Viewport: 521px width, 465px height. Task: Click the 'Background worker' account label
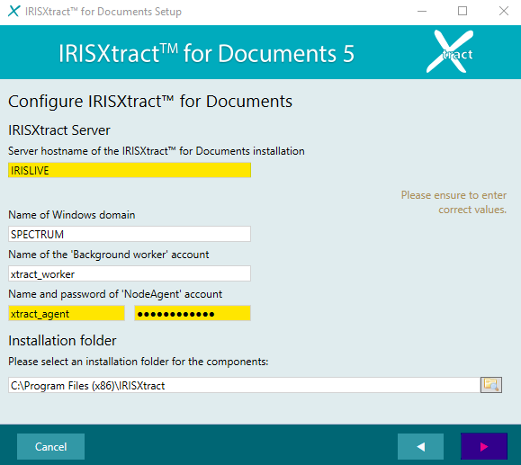tap(109, 255)
